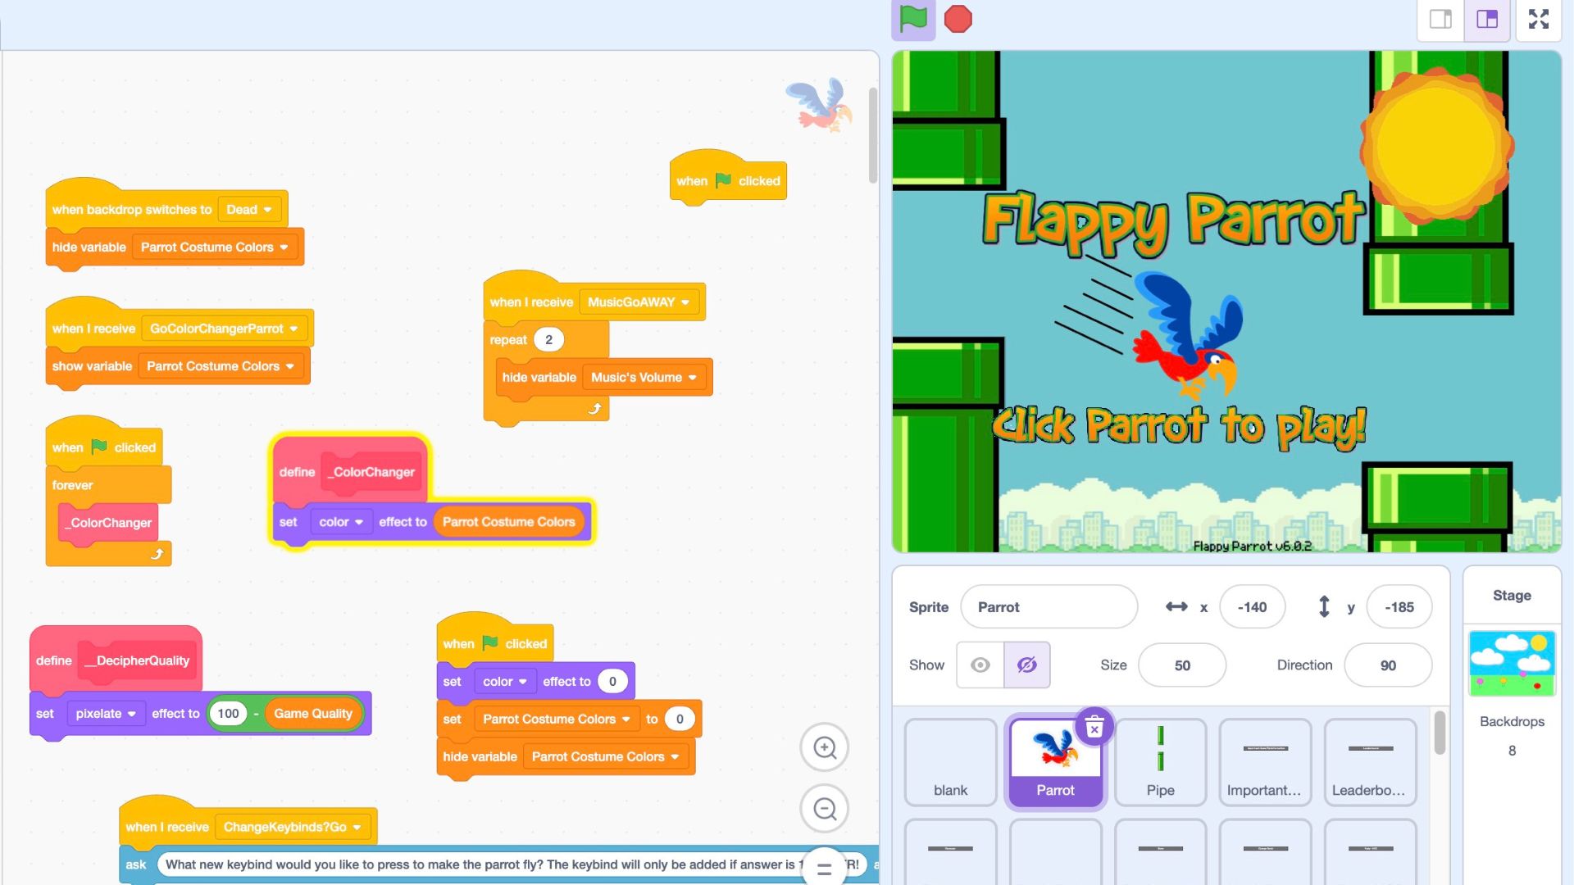Click the green flag to start project
Viewport: 1574px width, 885px height.
click(x=913, y=19)
